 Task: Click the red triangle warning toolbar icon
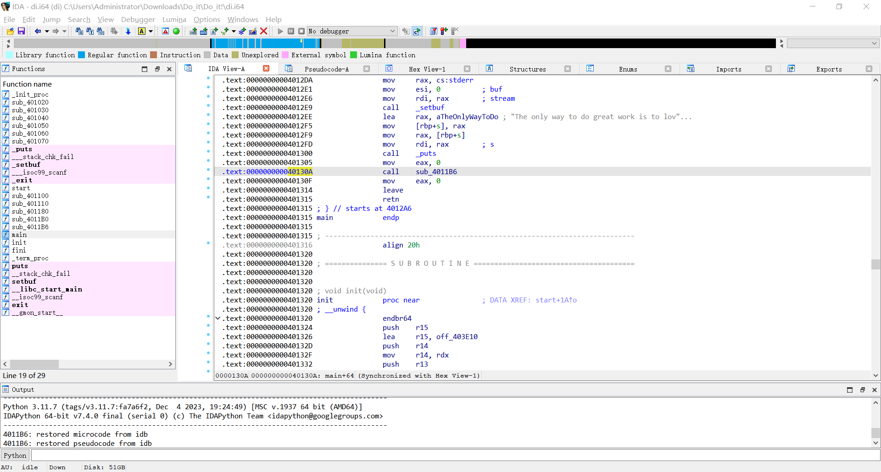pyautogui.click(x=166, y=31)
